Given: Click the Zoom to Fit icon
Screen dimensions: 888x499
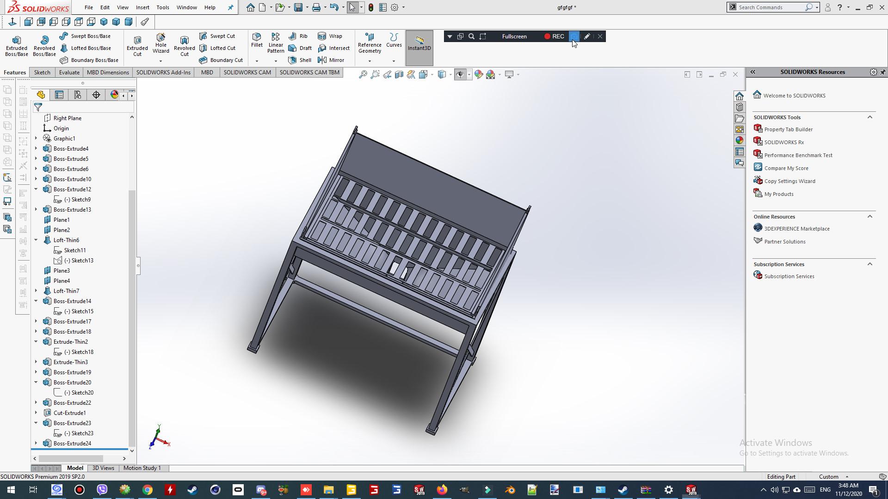Looking at the screenshot, I should click(x=363, y=74).
